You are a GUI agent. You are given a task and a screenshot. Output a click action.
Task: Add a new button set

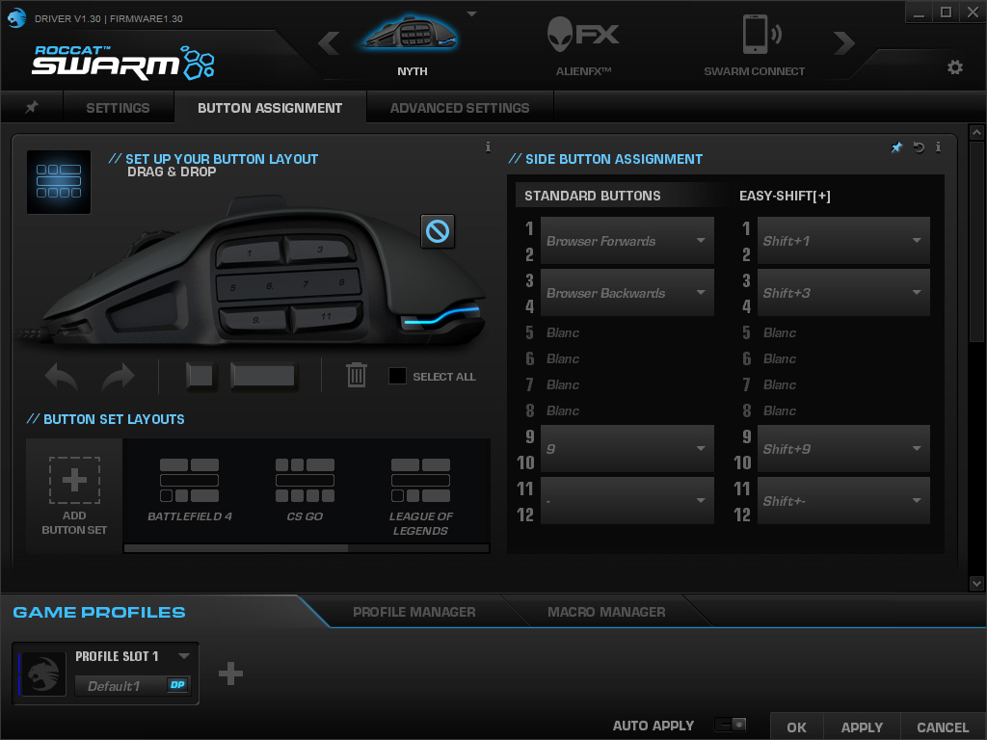tap(74, 496)
